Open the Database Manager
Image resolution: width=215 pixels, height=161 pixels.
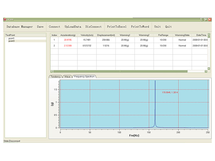[x=20, y=27]
